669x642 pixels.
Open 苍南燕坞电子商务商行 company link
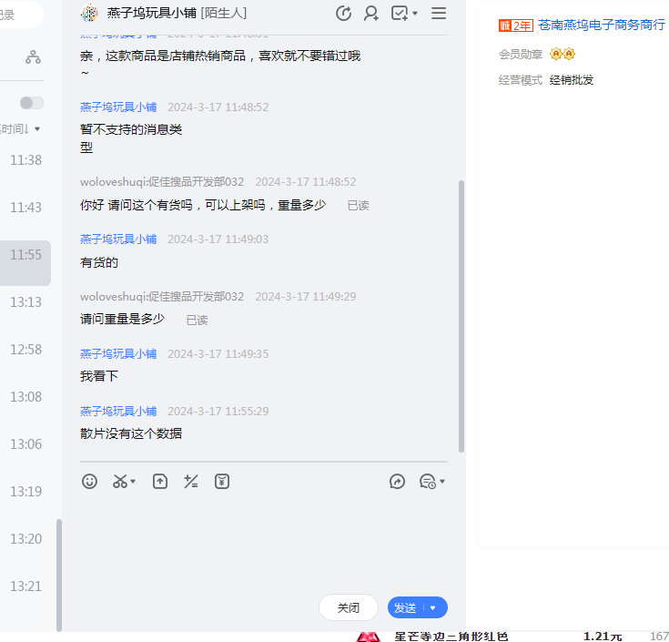tap(601, 25)
